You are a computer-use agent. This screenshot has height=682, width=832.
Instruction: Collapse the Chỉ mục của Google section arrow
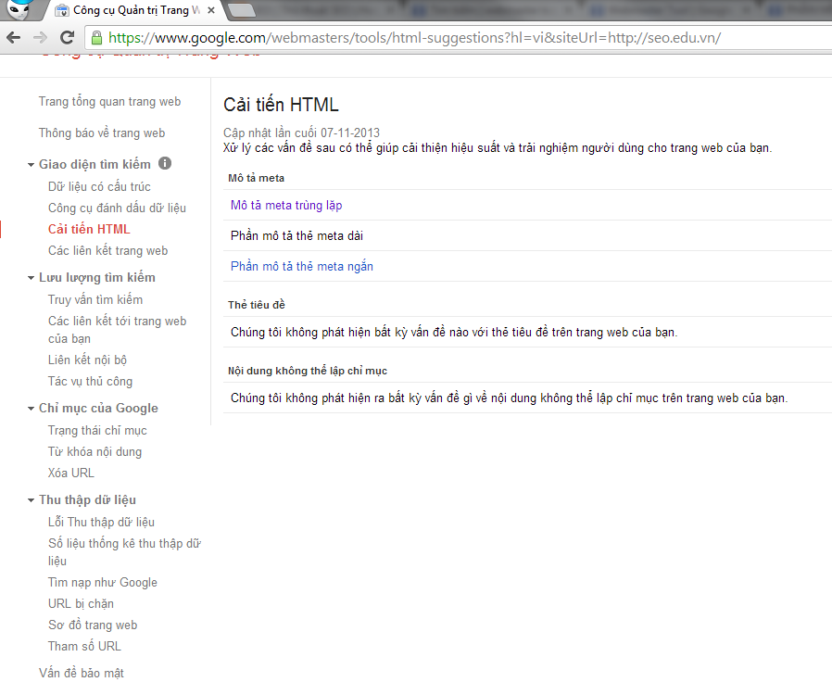(x=31, y=409)
